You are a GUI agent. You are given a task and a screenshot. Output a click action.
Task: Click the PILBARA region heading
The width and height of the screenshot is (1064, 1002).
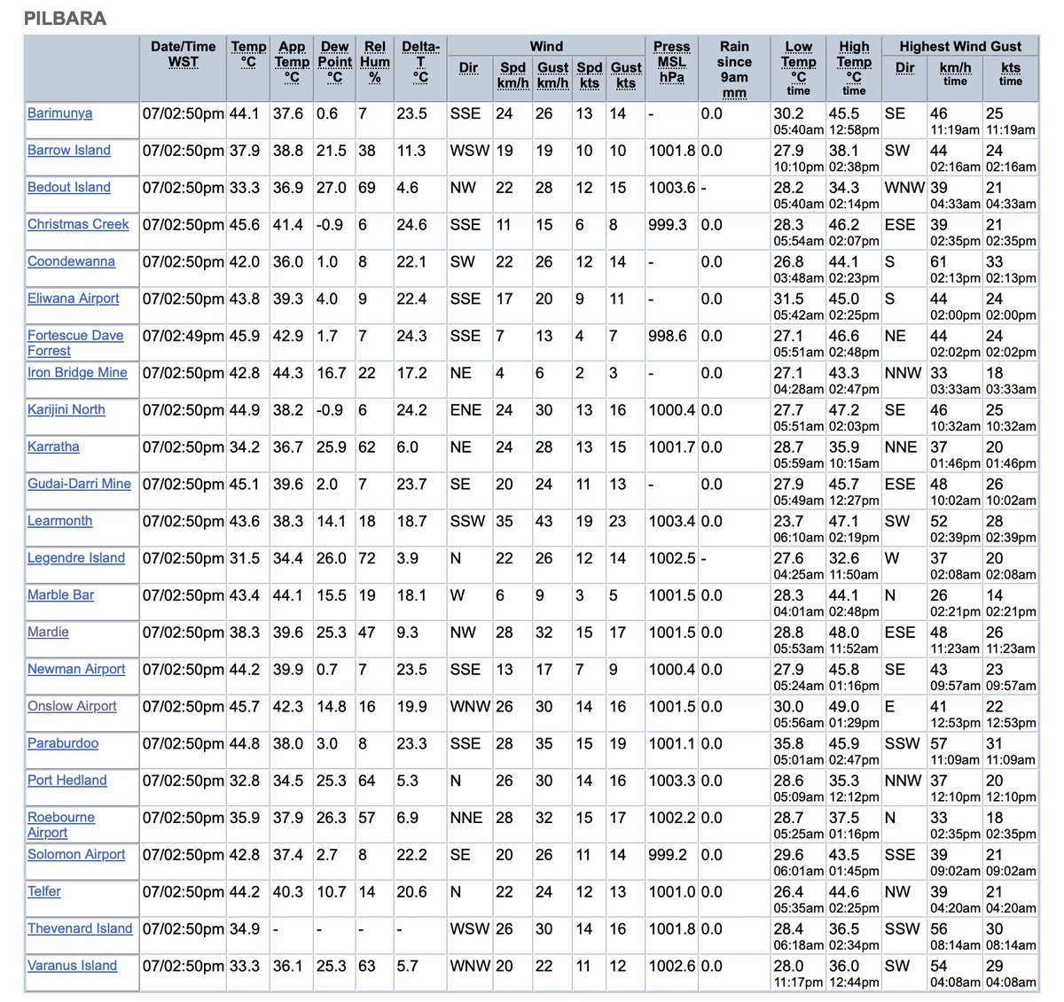[x=66, y=18]
